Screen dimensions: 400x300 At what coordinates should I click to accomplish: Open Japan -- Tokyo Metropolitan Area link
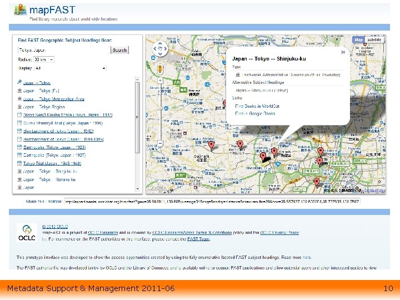point(54,99)
